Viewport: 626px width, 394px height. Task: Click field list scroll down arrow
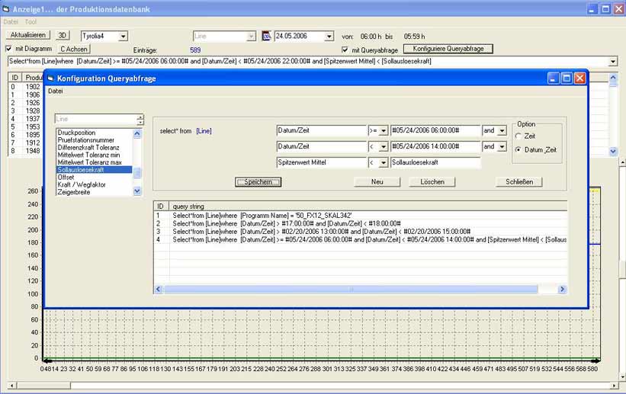[x=137, y=191]
